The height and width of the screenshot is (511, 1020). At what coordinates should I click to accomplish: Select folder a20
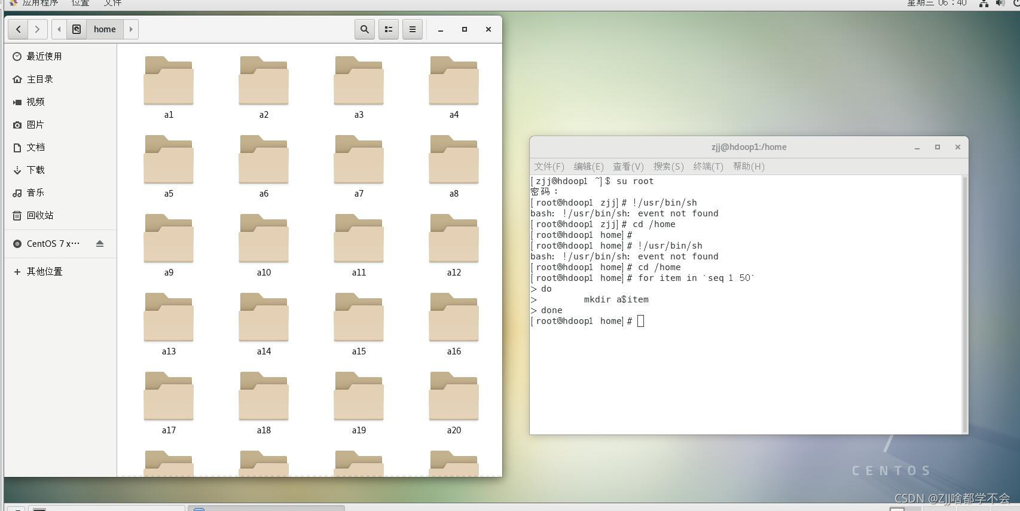[x=454, y=403]
